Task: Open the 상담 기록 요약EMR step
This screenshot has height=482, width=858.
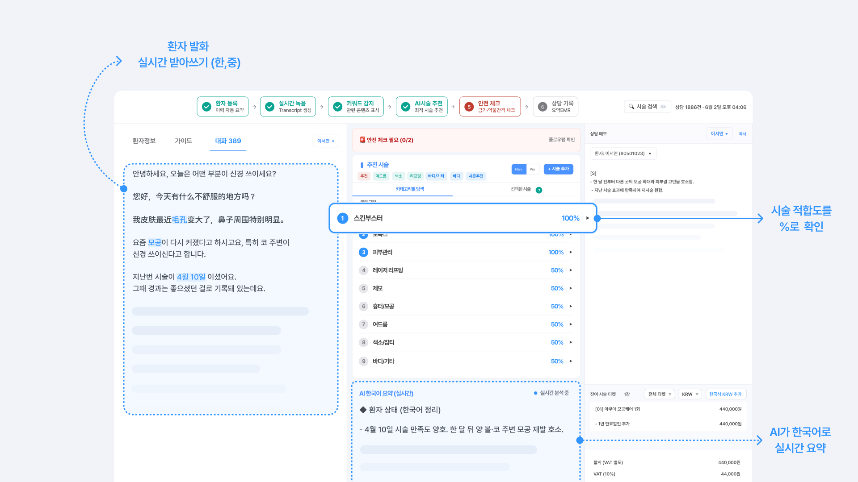Action: tap(555, 107)
